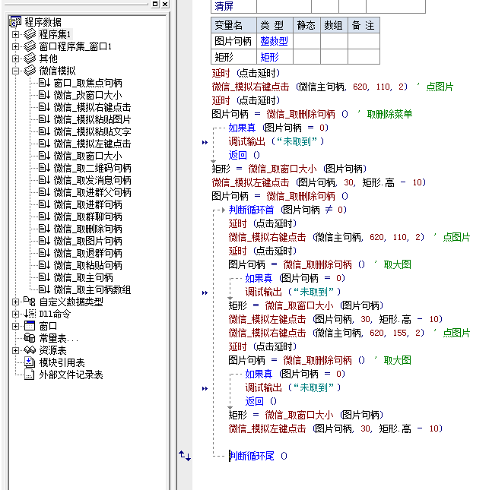Click the 微信模拟 stack icon
Image resolution: width=489 pixels, height=490 pixels.
point(30,71)
